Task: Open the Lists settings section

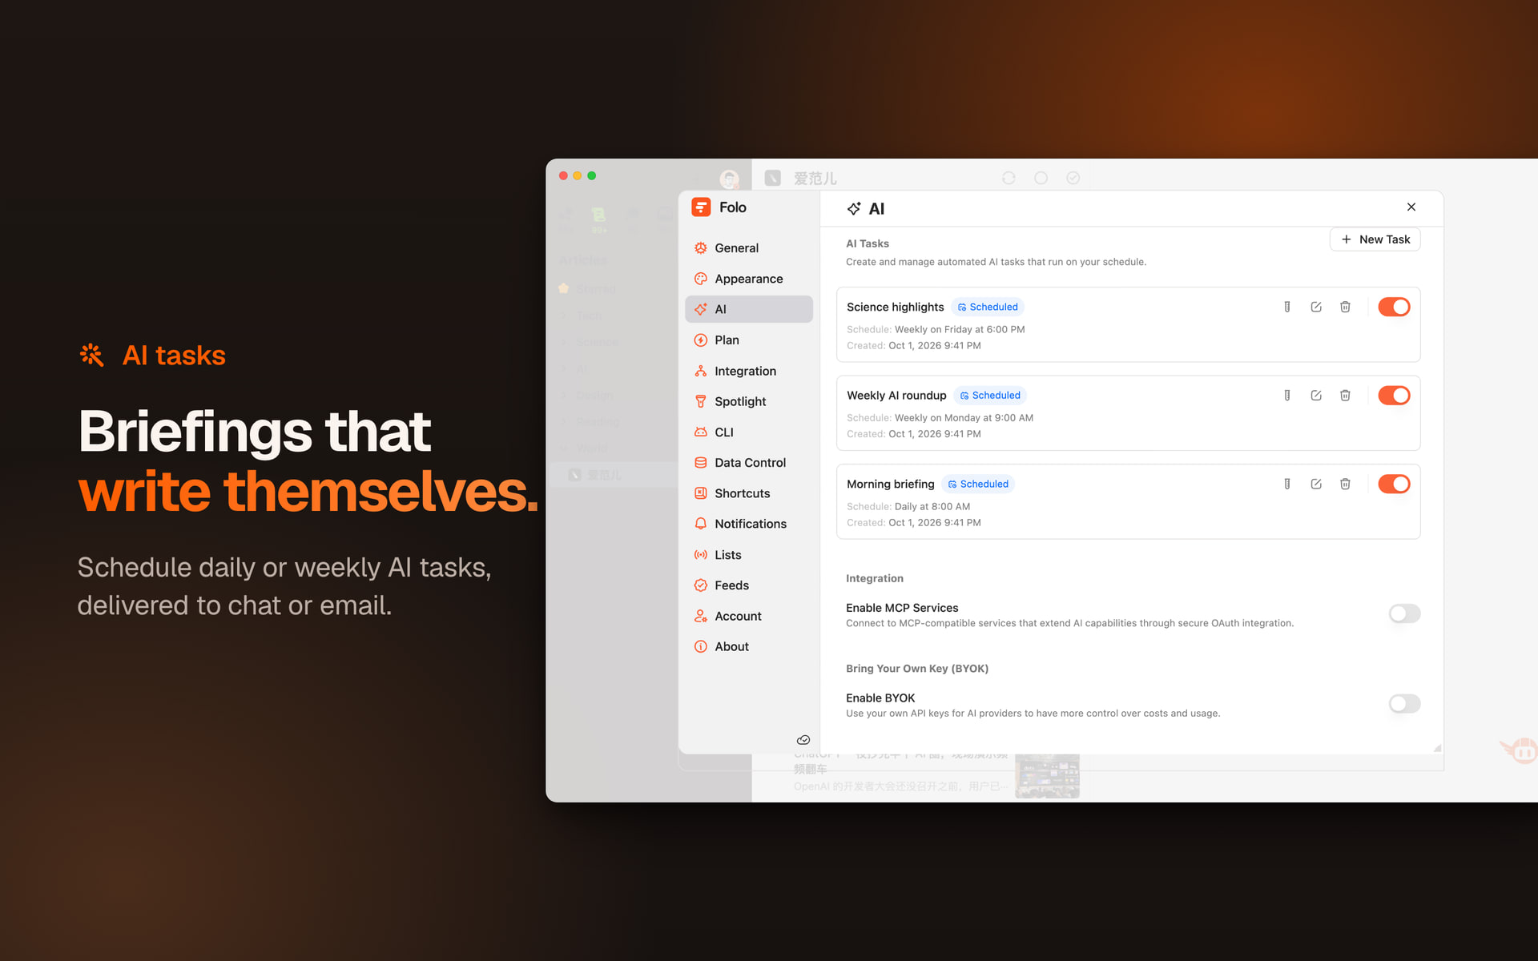Action: click(748, 555)
